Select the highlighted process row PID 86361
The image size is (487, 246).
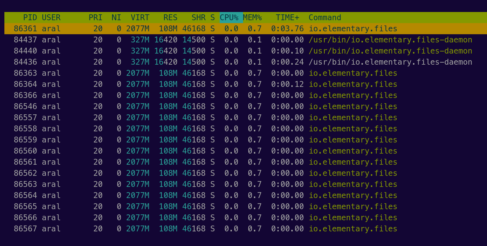click(246, 29)
